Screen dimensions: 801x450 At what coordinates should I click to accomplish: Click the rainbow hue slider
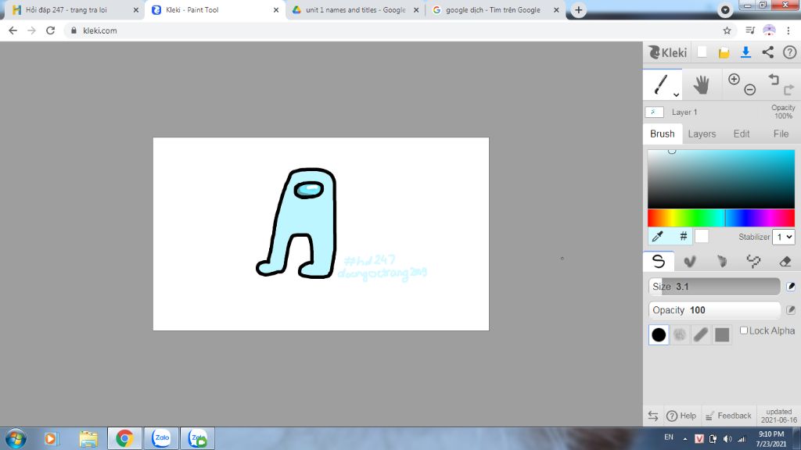click(x=720, y=218)
